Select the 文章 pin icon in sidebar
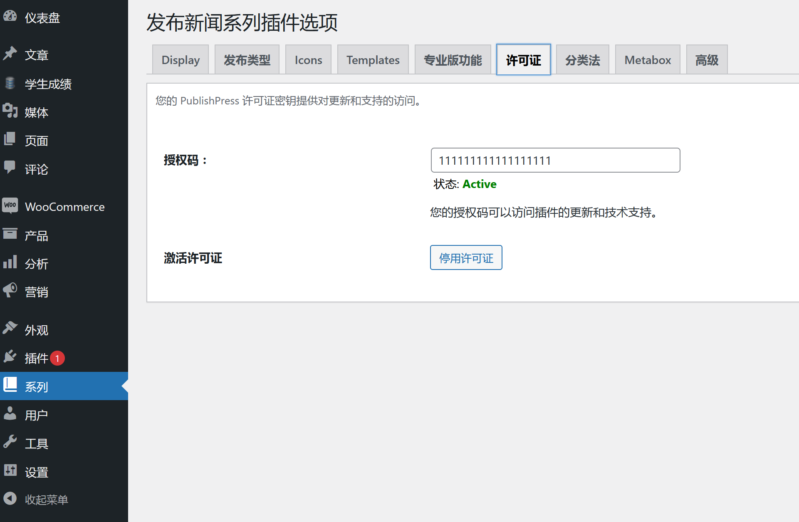 tap(10, 54)
